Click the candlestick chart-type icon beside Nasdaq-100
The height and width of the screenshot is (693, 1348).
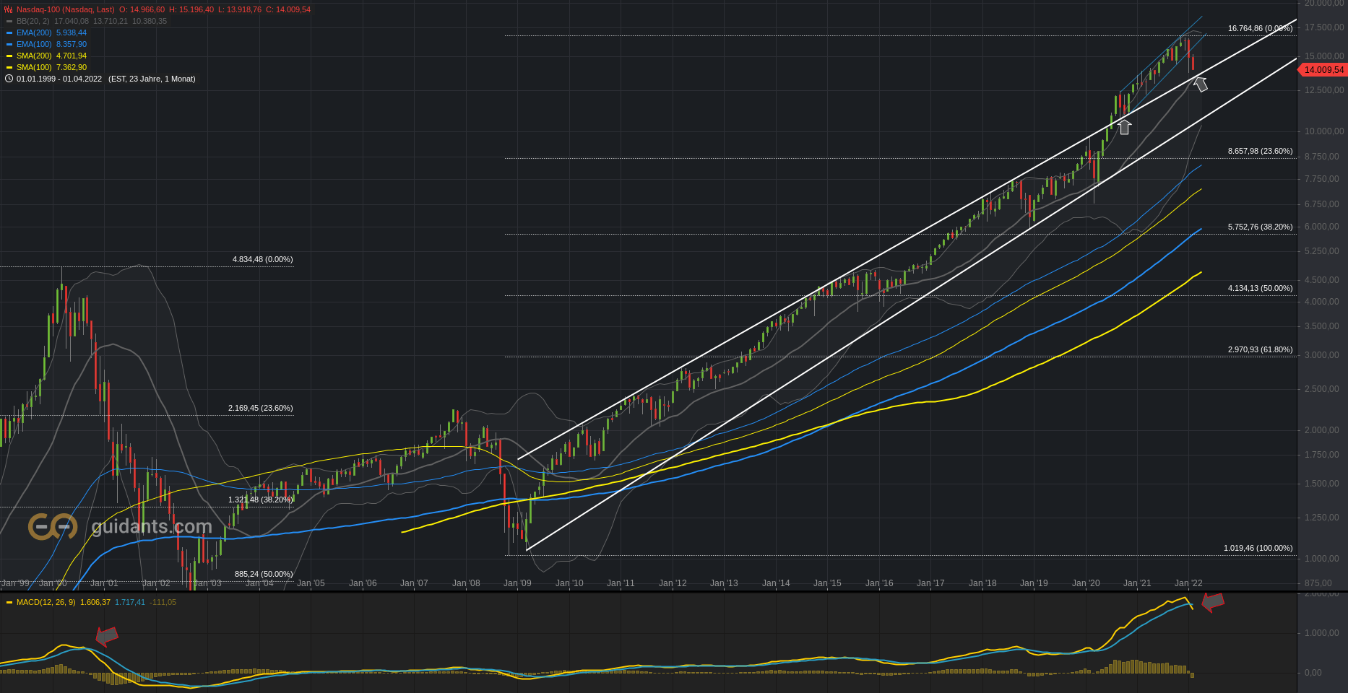(x=9, y=10)
